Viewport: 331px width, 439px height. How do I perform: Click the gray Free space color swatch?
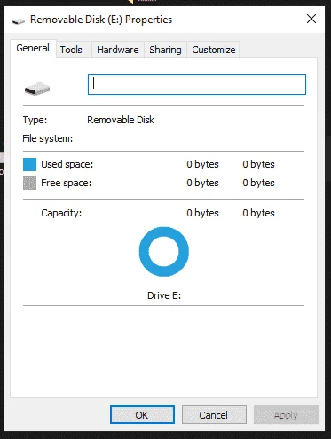point(29,183)
